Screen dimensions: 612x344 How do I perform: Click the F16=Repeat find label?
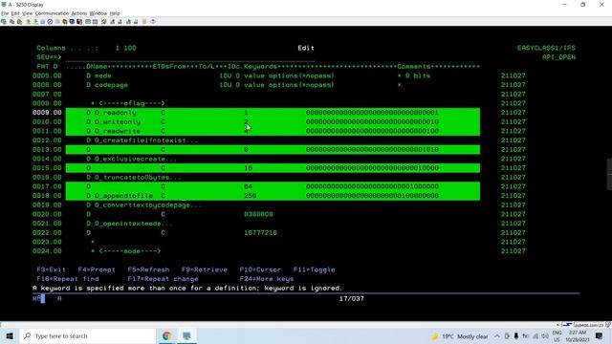68,279
